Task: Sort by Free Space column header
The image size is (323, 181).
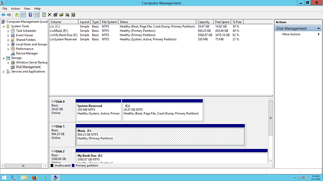Action: tap(222, 22)
